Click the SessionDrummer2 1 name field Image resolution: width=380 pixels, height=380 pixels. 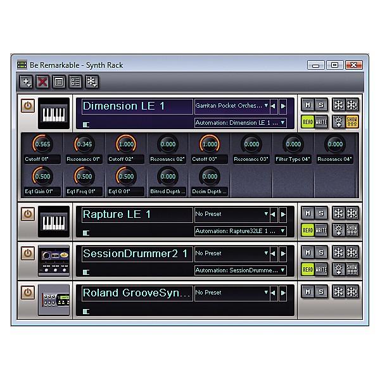tap(137, 254)
